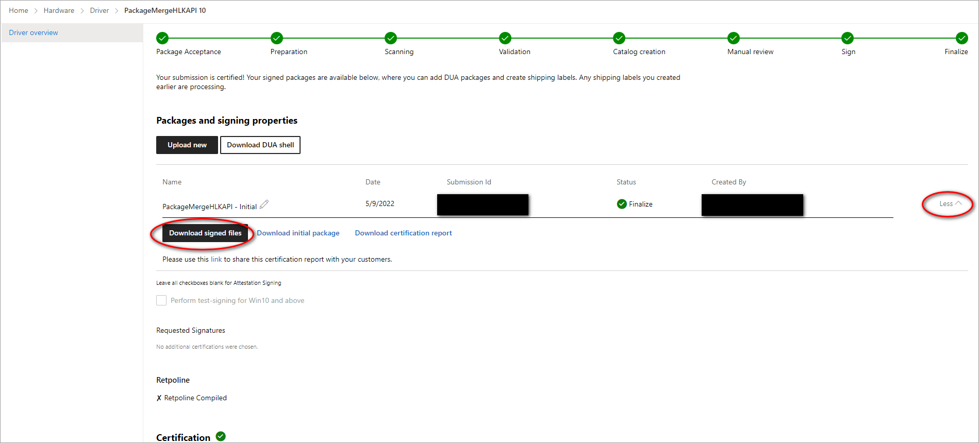This screenshot has width=979, height=443.
Task: Click the Name column header
Action: click(x=172, y=182)
